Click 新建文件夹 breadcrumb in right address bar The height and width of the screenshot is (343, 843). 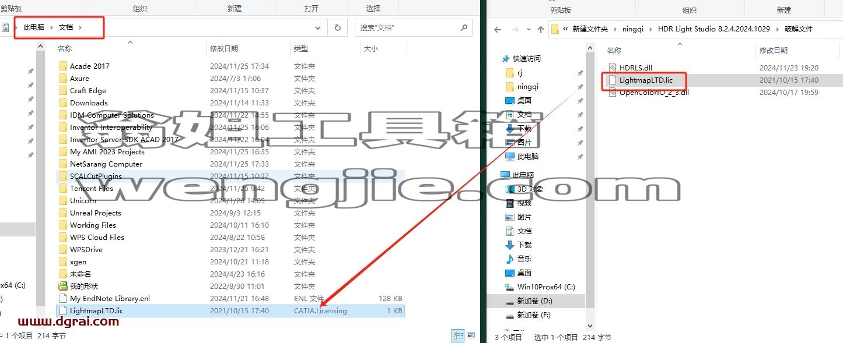590,29
